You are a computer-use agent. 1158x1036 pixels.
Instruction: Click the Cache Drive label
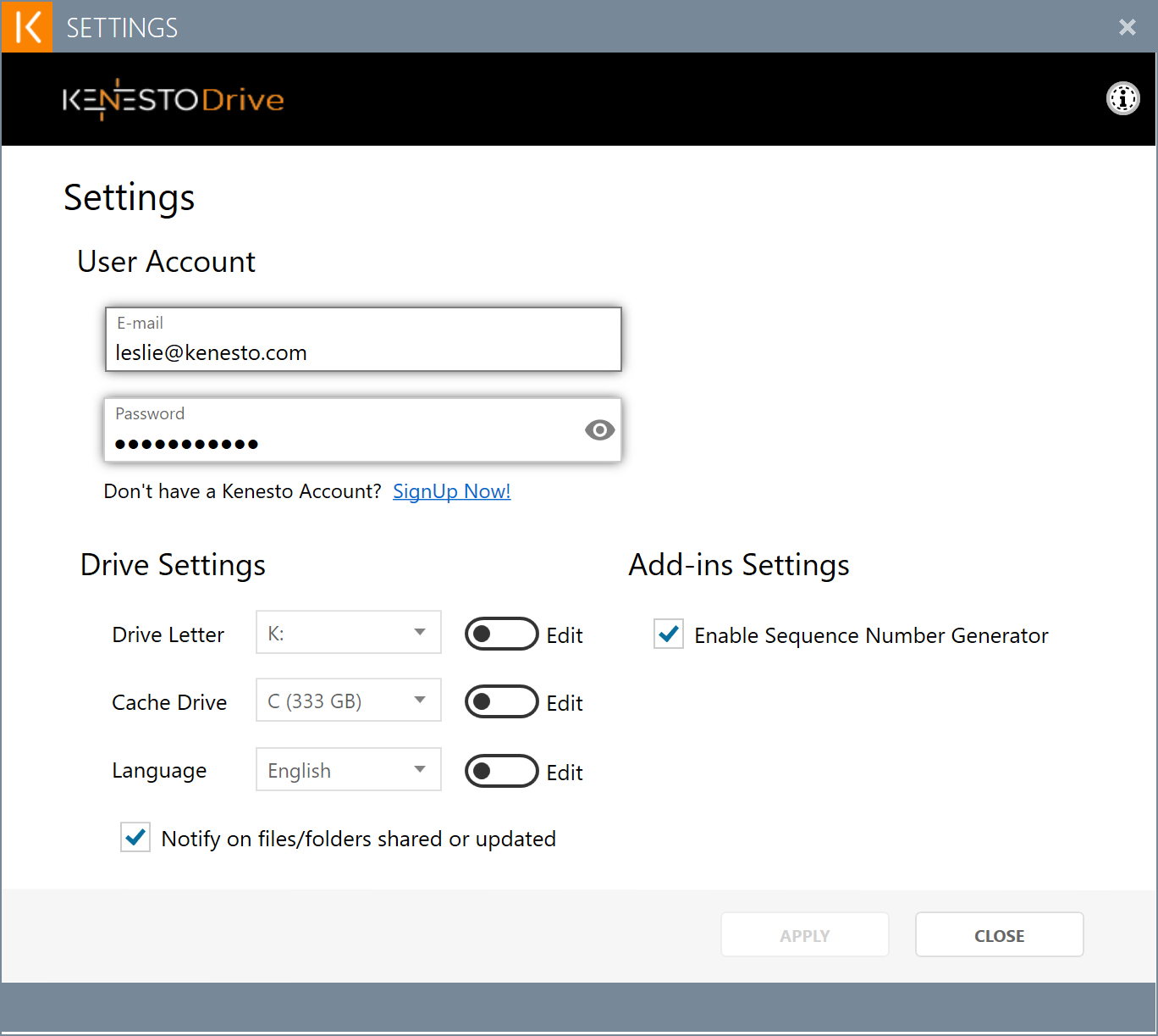[169, 702]
